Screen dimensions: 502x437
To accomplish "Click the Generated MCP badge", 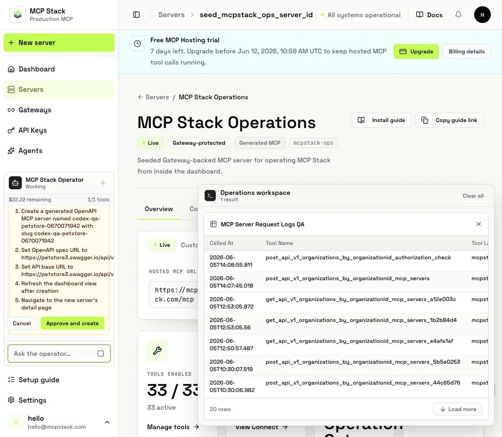I will coord(260,143).
